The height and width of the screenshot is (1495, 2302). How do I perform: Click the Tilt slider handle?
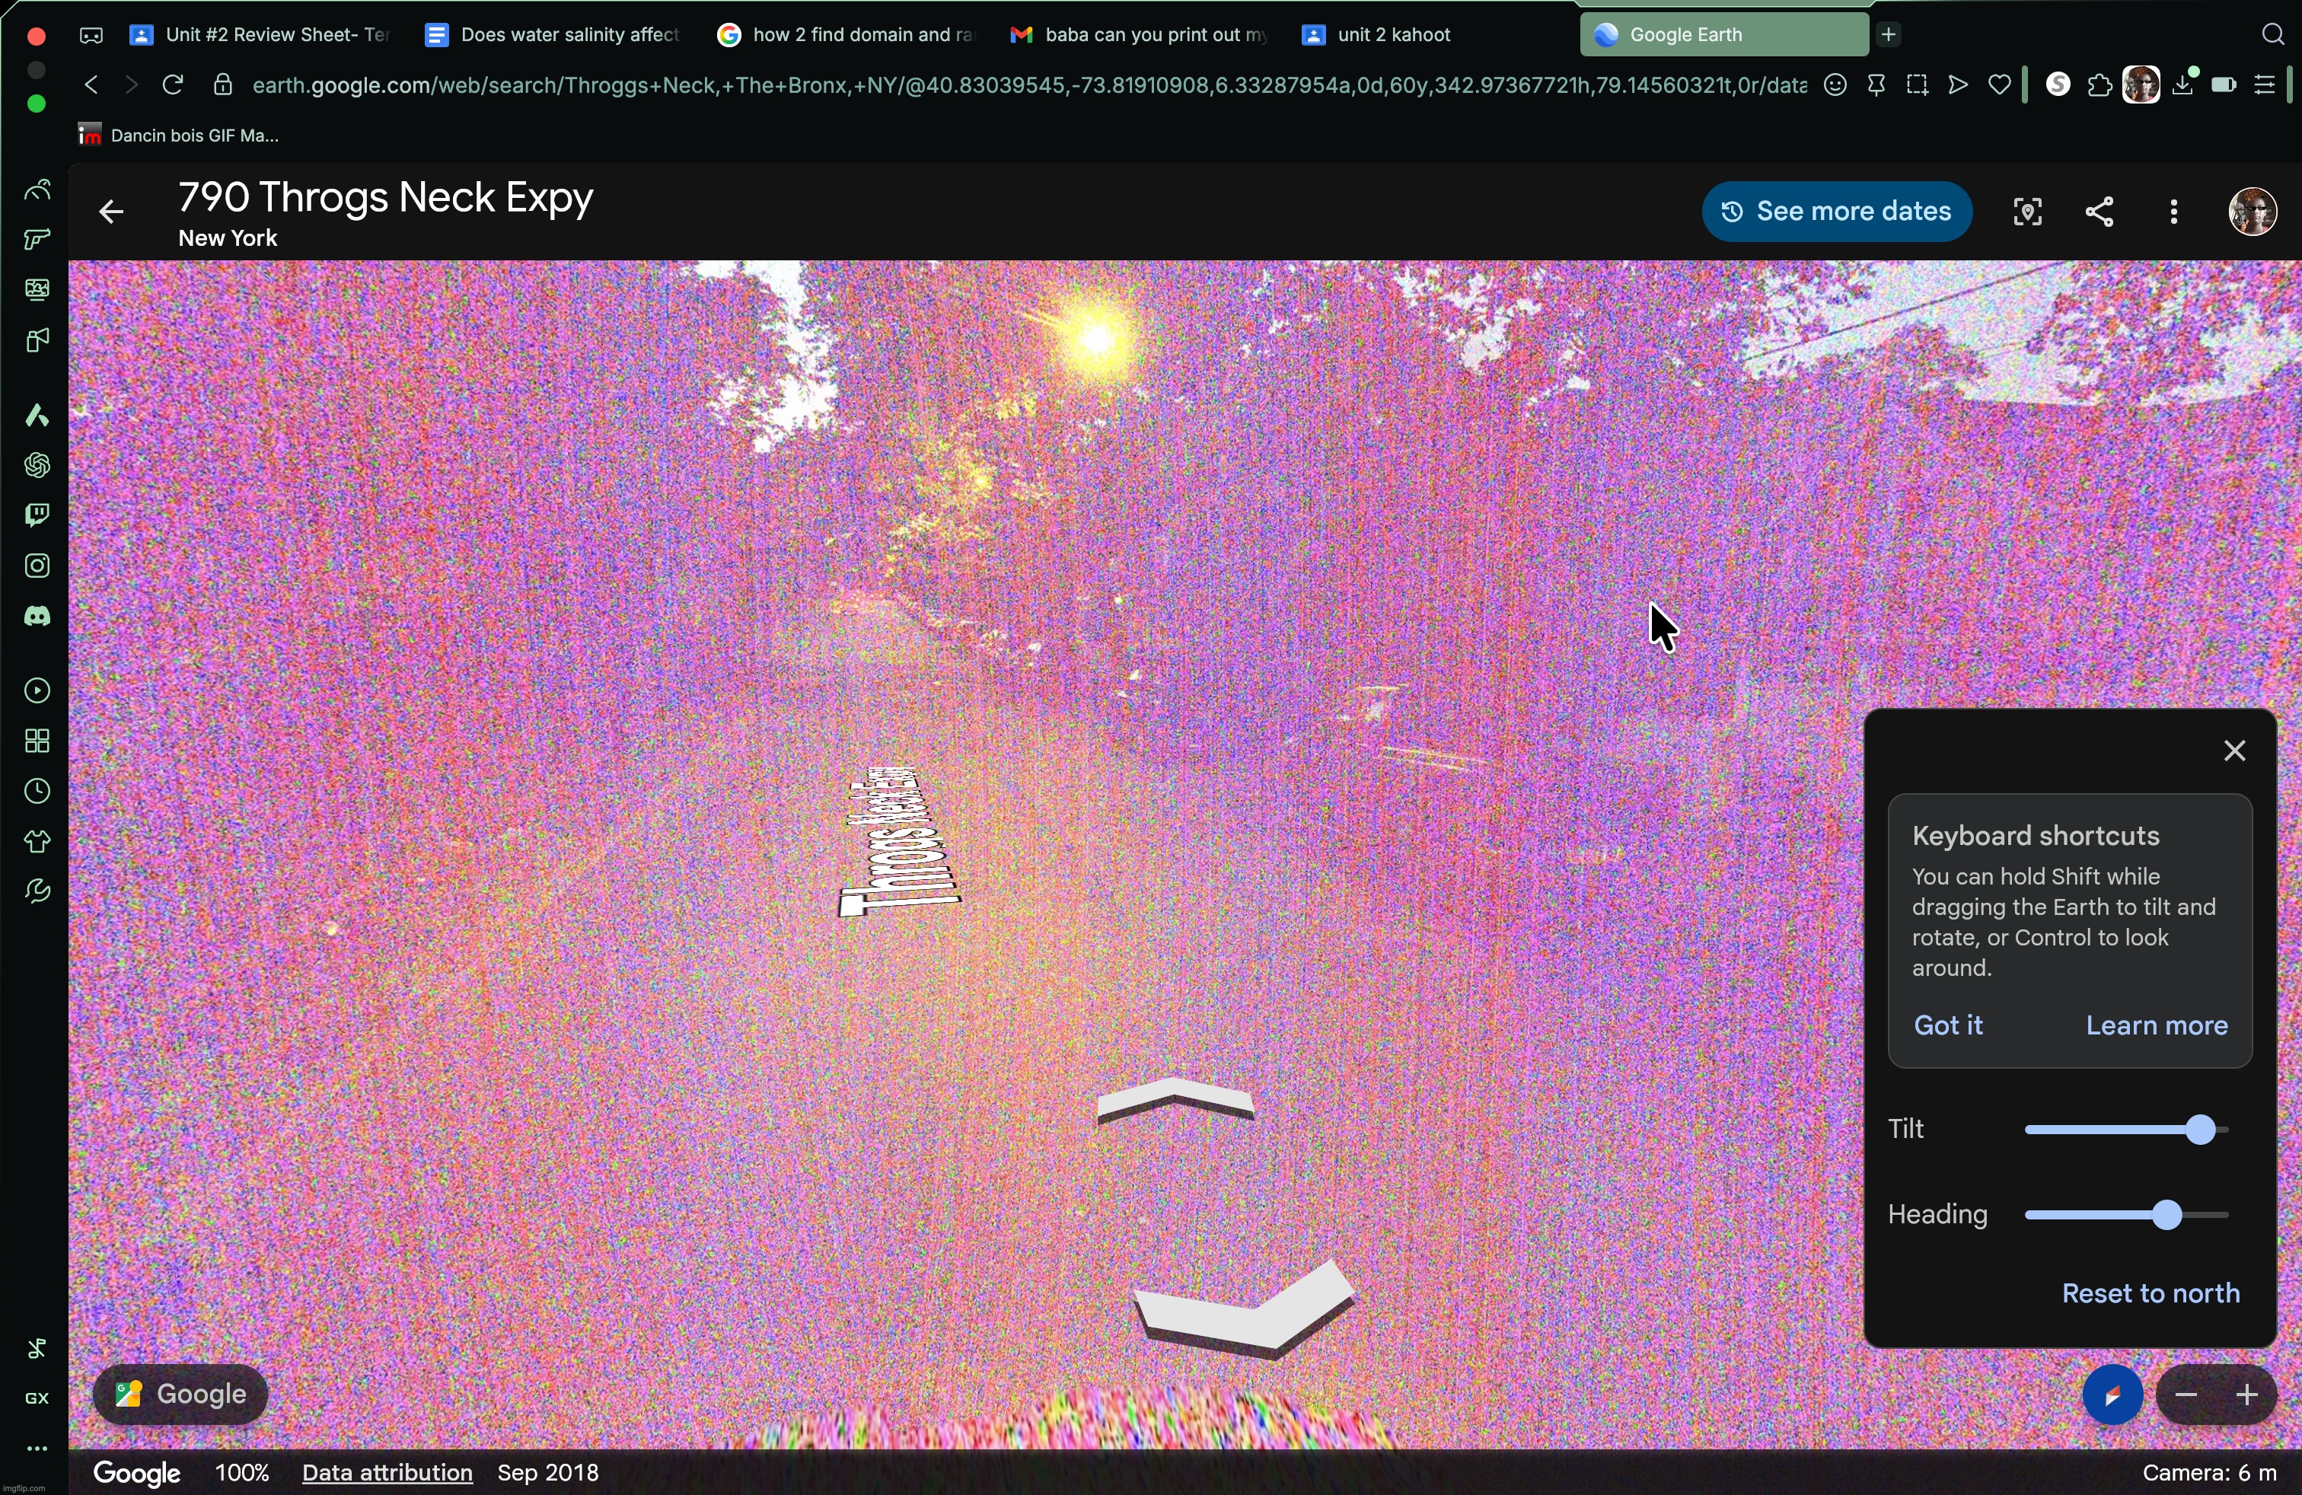click(2201, 1130)
